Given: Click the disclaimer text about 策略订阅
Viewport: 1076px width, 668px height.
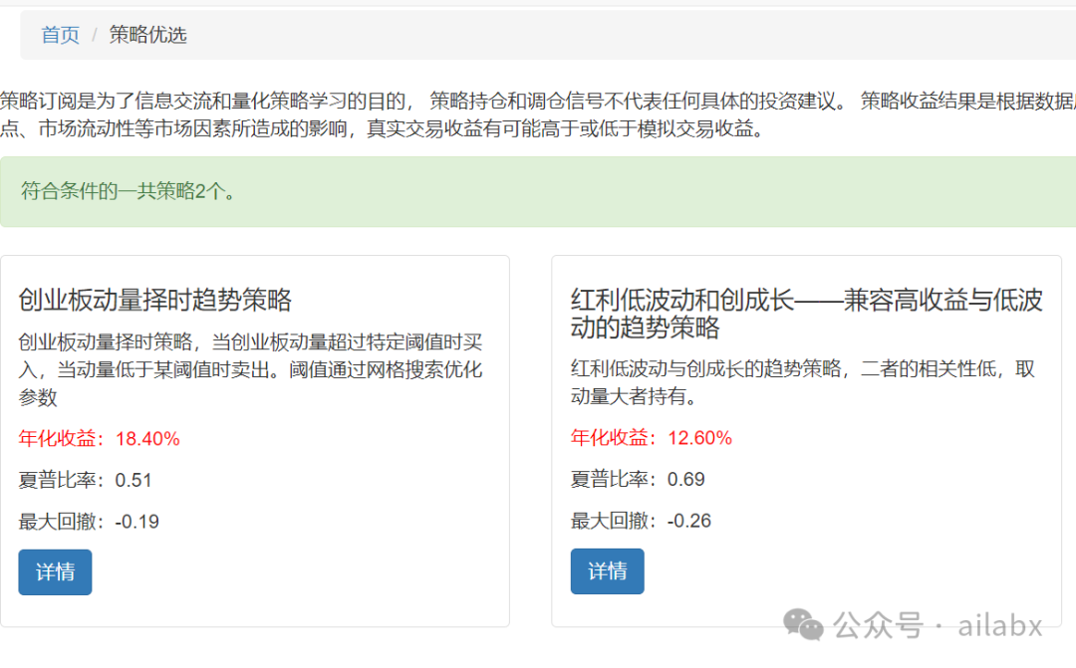Looking at the screenshot, I should (399, 112).
